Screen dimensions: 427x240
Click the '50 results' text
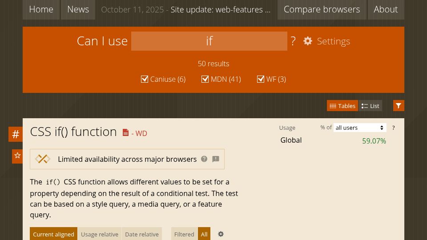213,64
